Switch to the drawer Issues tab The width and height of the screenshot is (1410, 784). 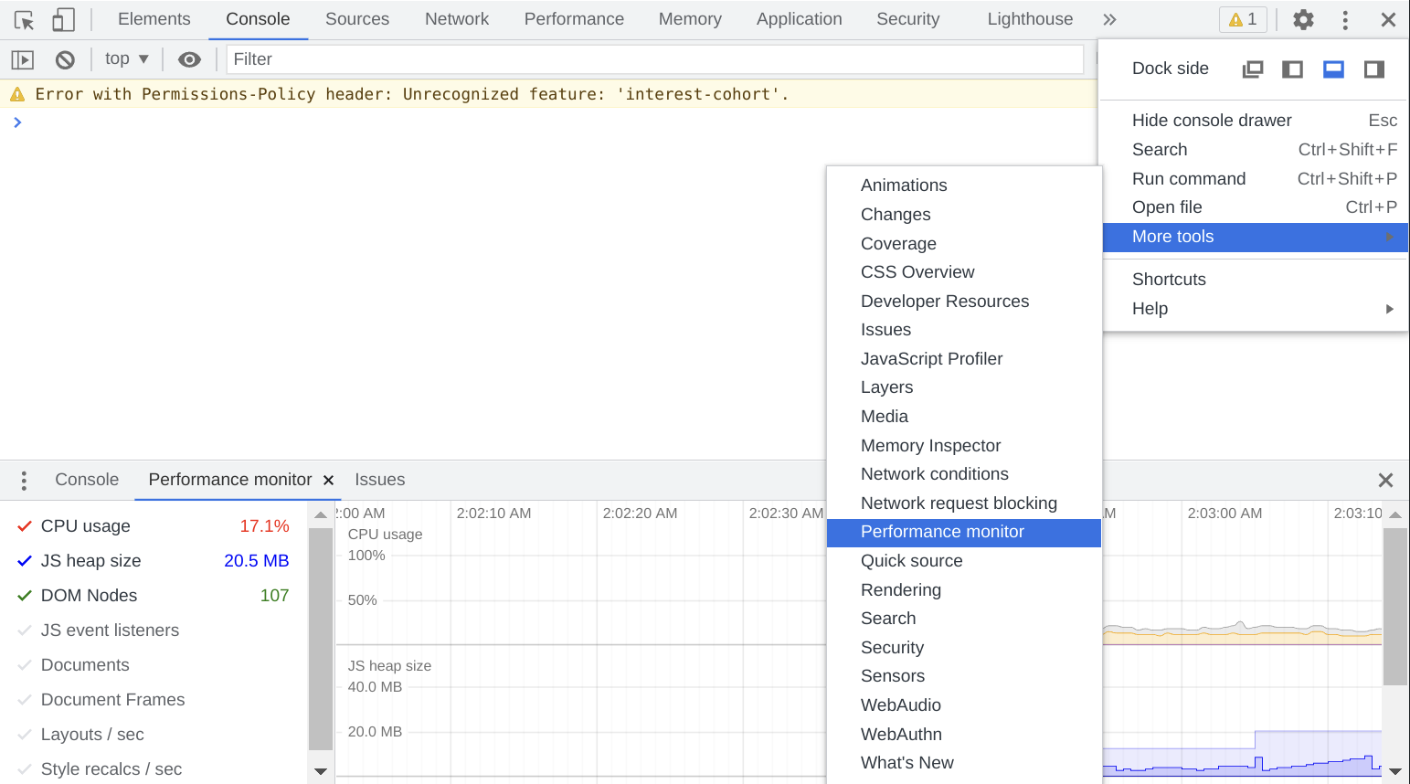click(380, 480)
